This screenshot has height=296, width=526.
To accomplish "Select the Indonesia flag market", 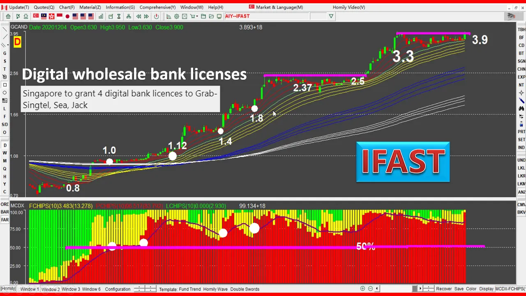I will (x=60, y=16).
